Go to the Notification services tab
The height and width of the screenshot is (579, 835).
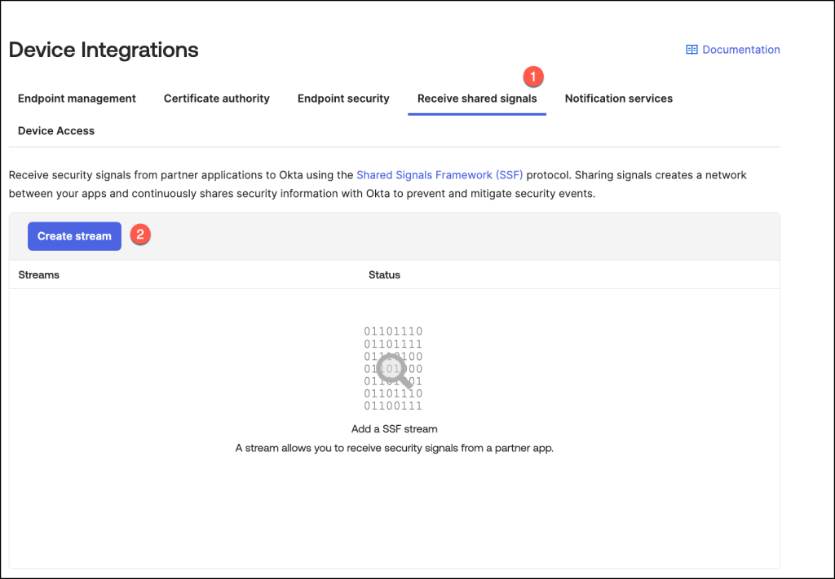click(618, 99)
